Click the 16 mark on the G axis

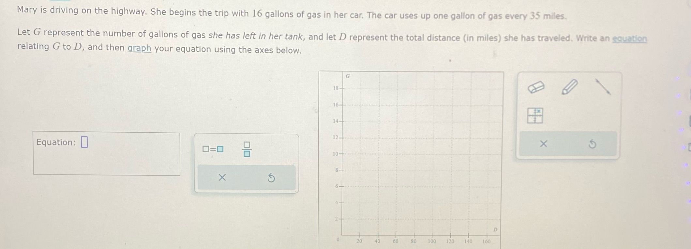338,105
